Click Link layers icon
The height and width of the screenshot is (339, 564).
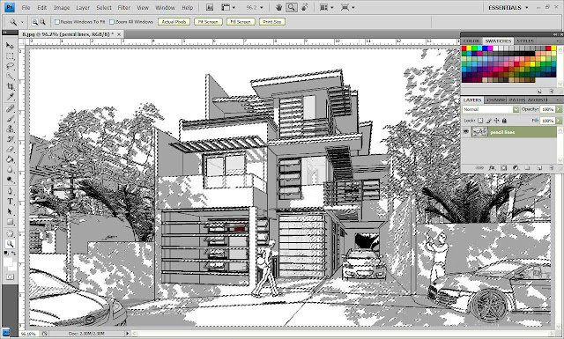479,168
